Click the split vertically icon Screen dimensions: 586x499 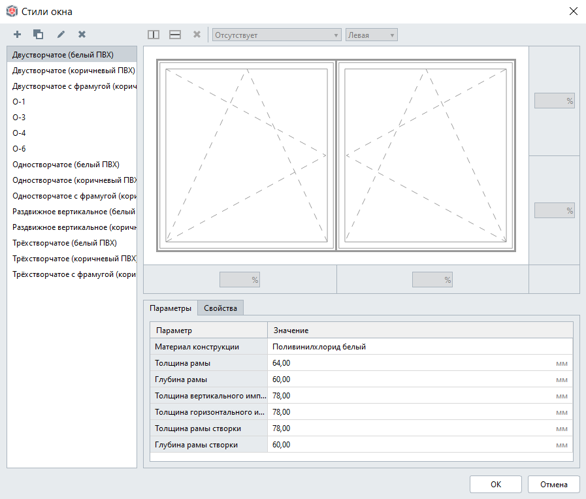click(154, 35)
